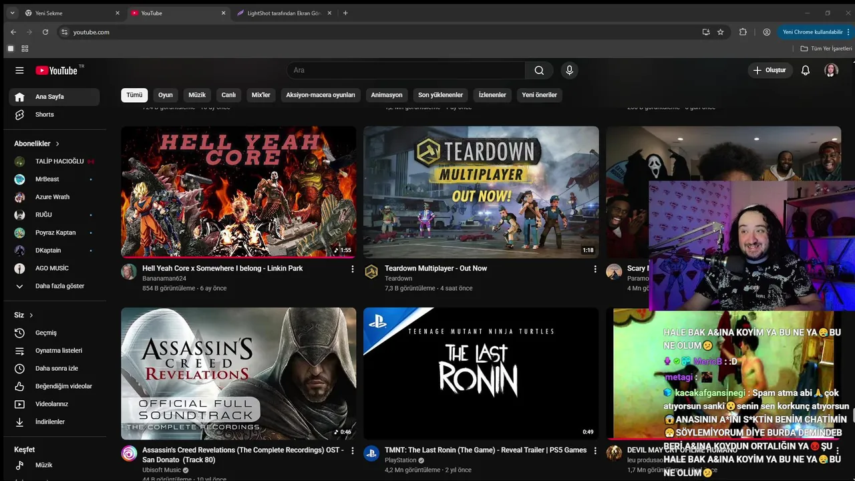Select the Canlı filter chip
Viewport: 855px width, 481px height.
pos(228,95)
